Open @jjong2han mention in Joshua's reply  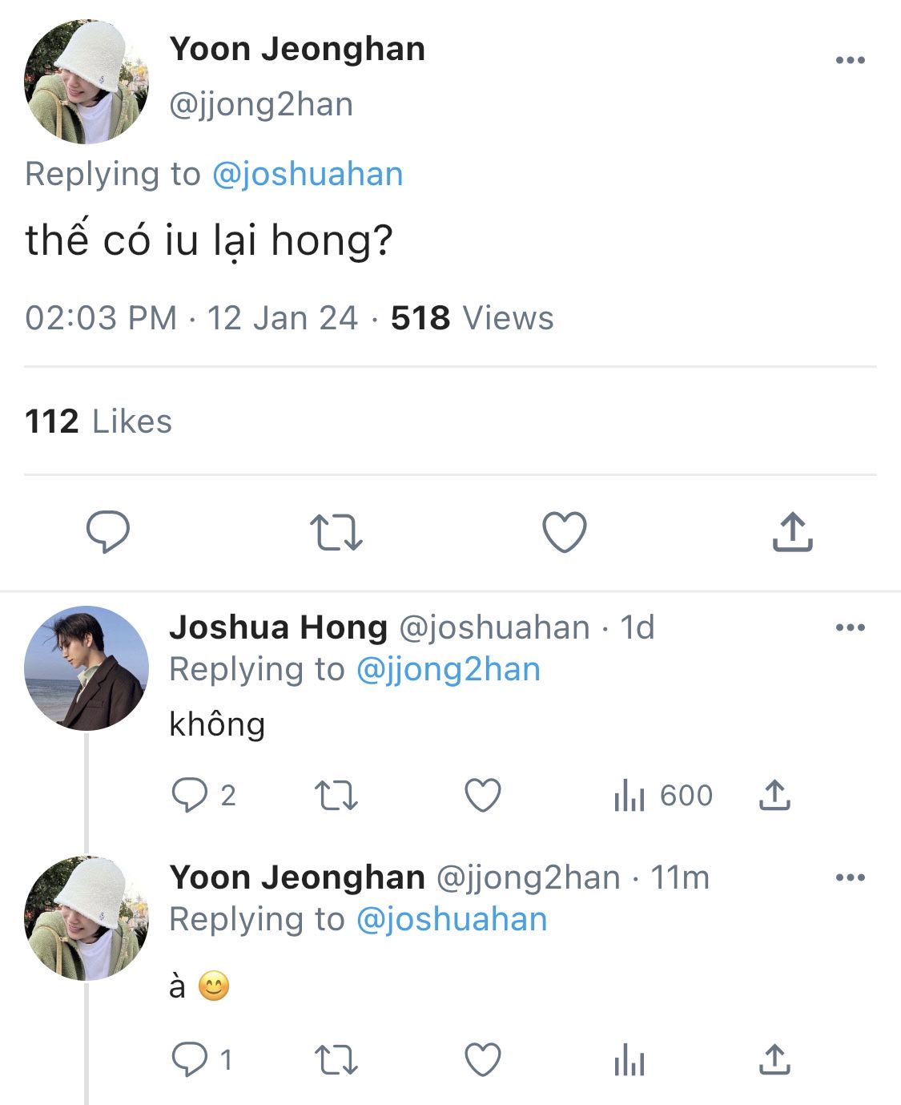[x=448, y=669]
